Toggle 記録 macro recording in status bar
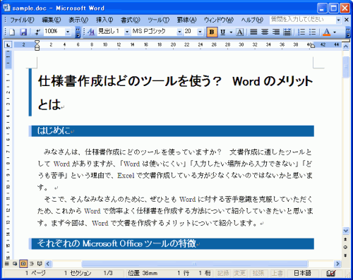Screen dimensions: 353x280 (223, 273)
